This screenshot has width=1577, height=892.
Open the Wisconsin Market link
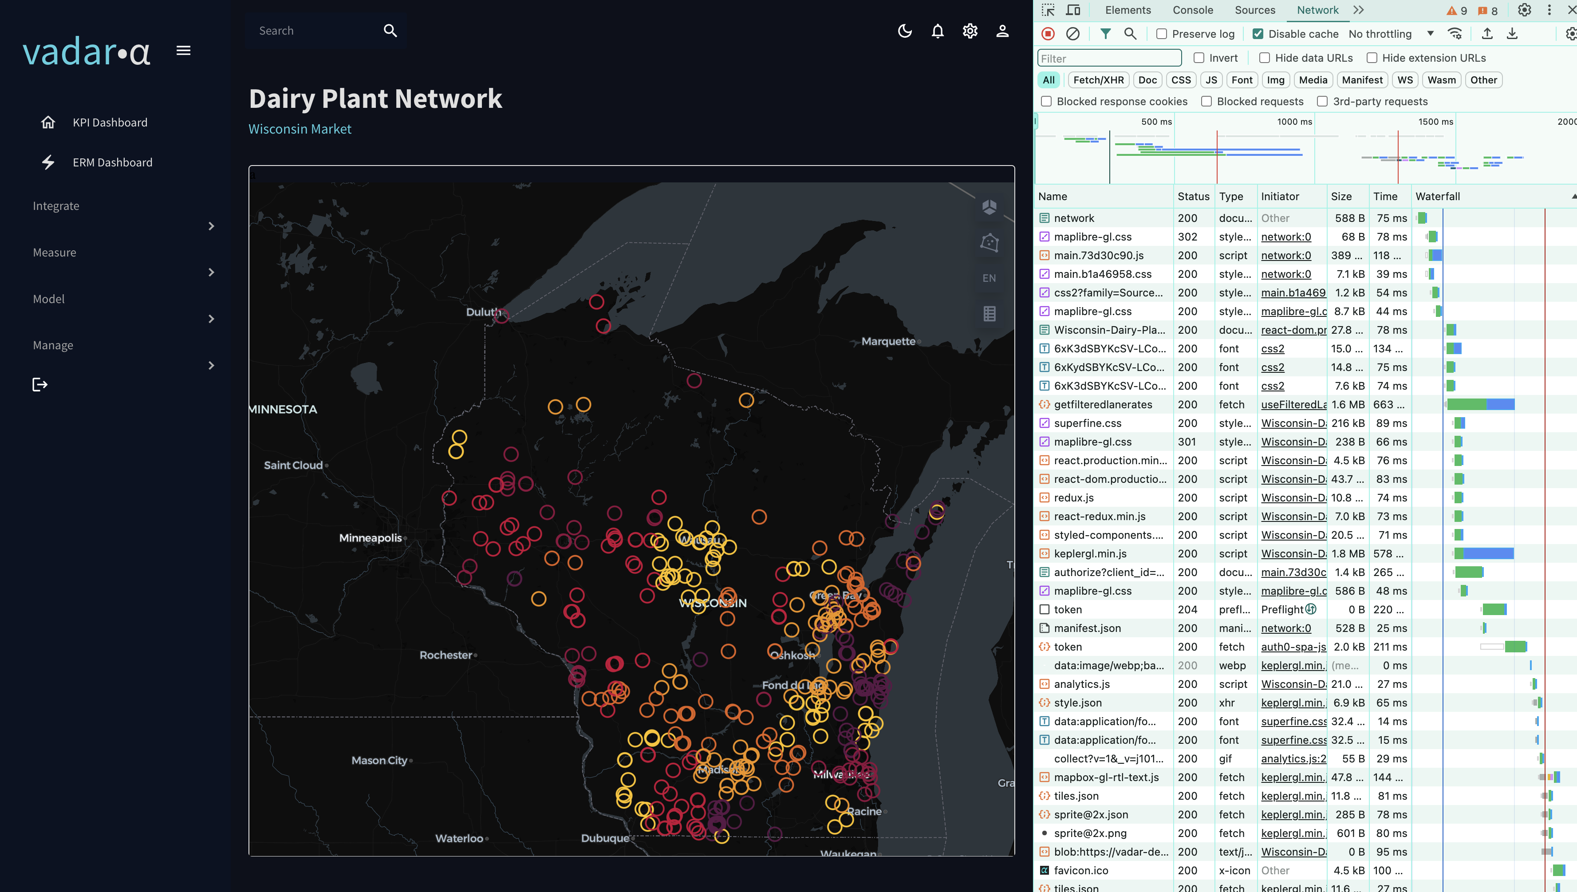pyautogui.click(x=300, y=129)
